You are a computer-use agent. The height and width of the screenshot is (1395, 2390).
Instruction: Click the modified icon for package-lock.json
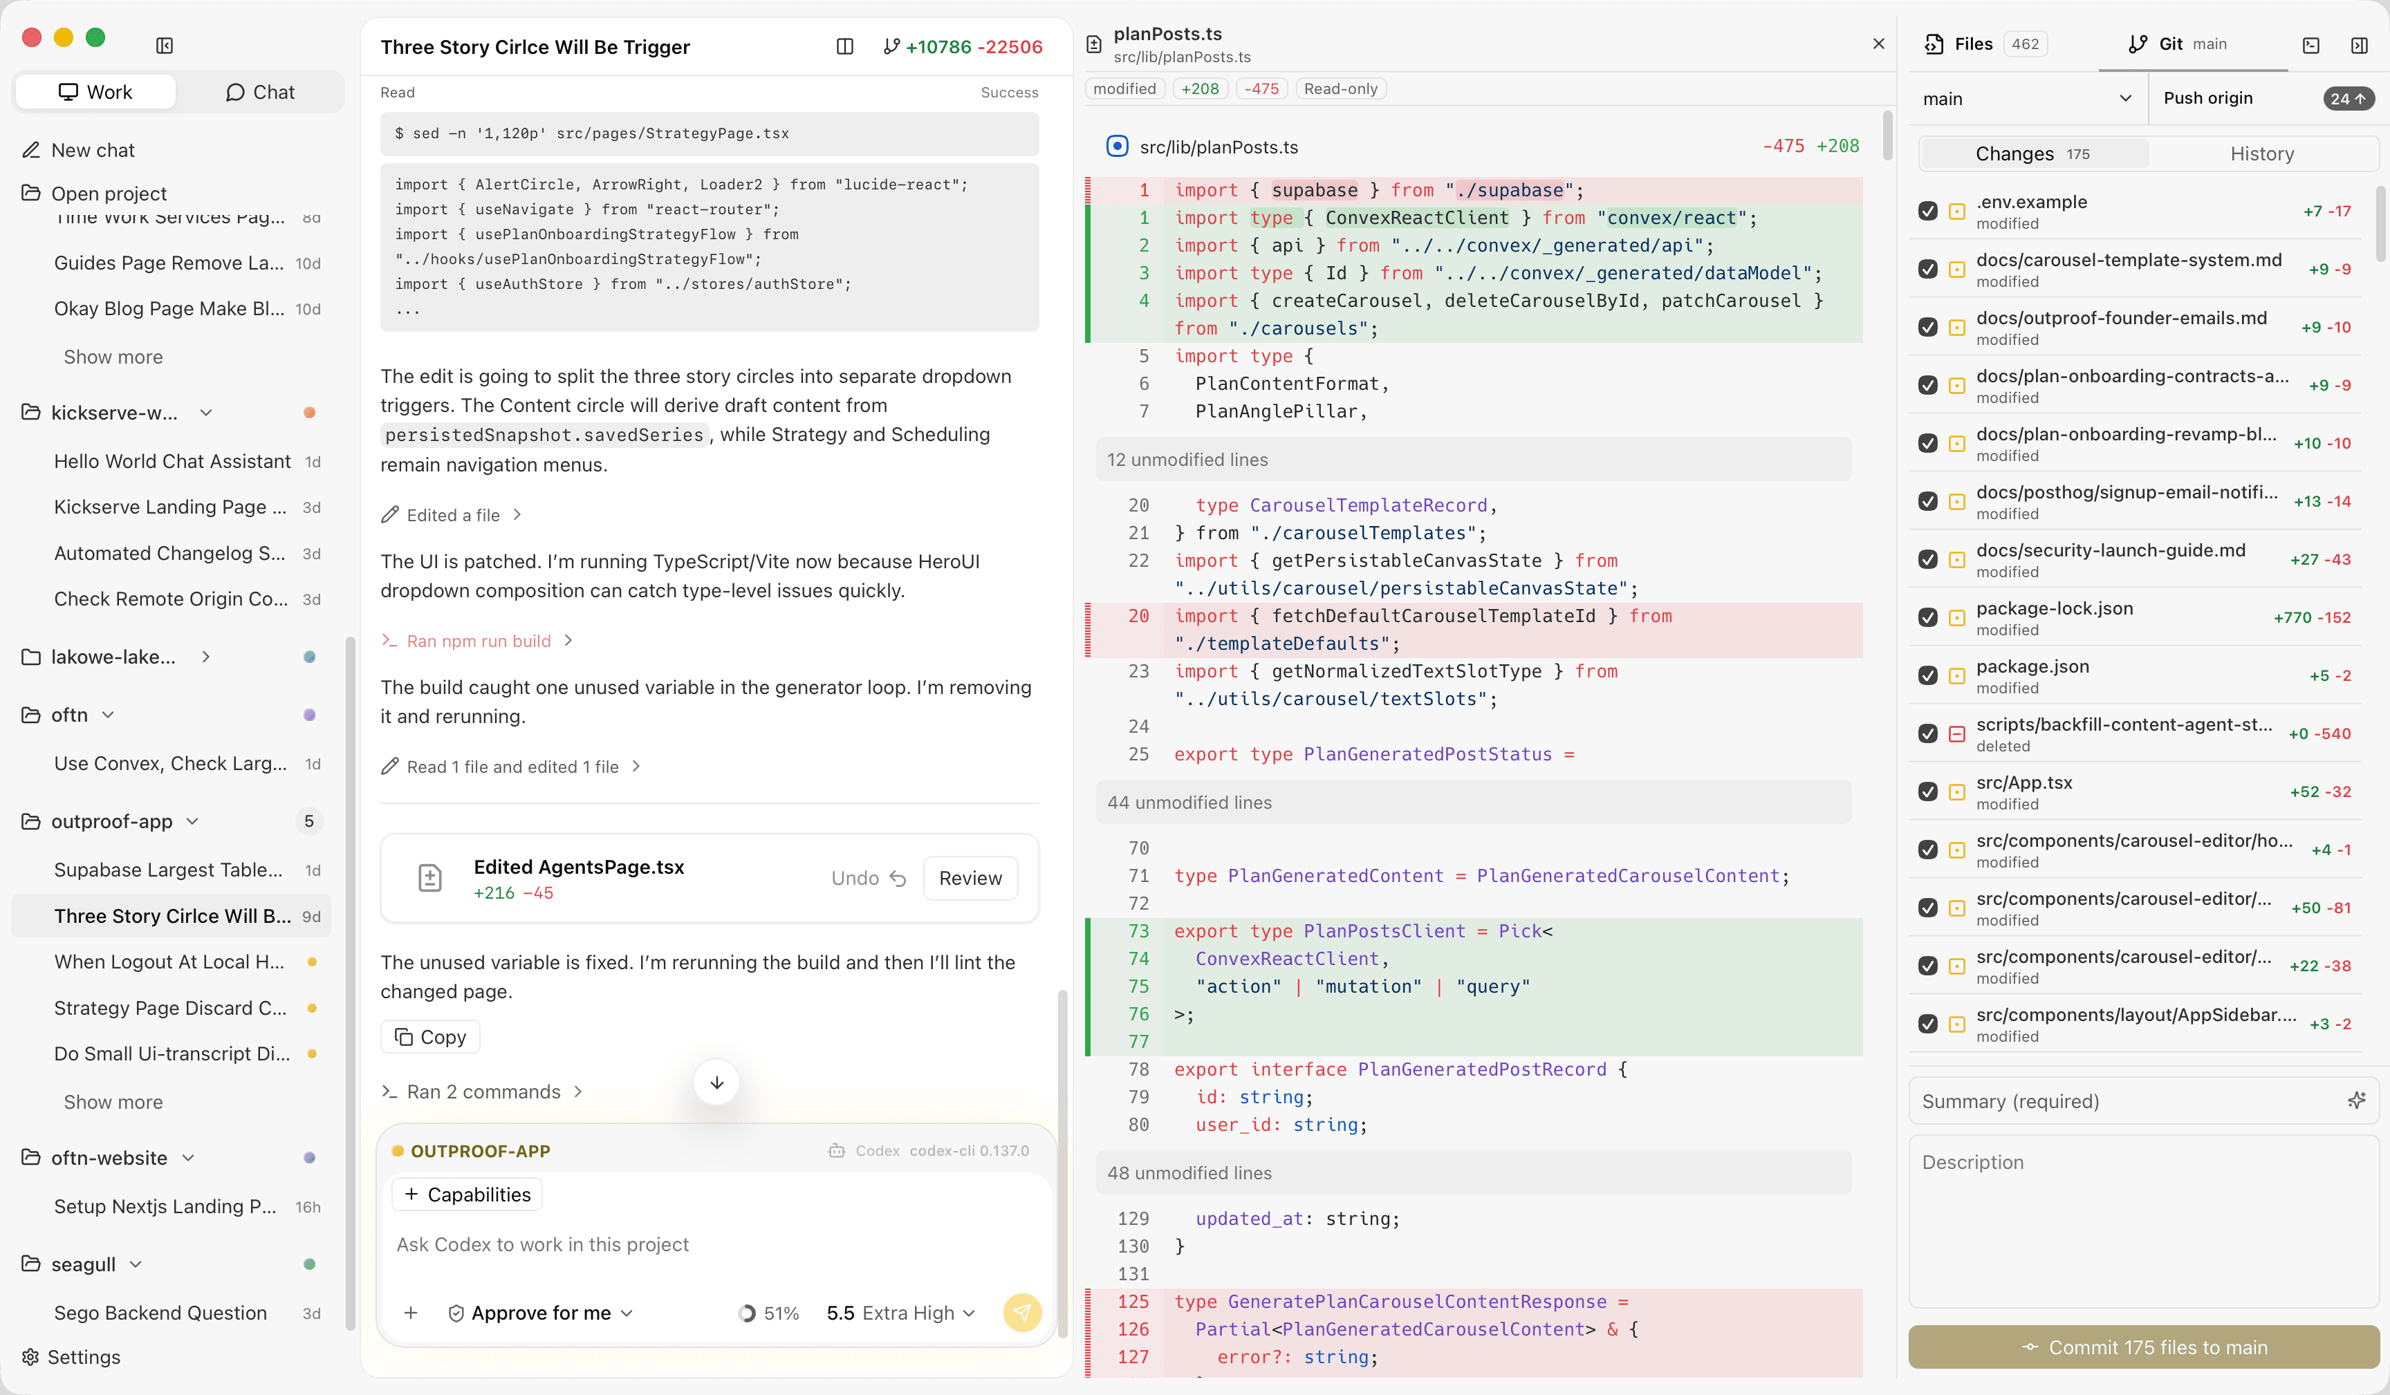pyautogui.click(x=1956, y=617)
